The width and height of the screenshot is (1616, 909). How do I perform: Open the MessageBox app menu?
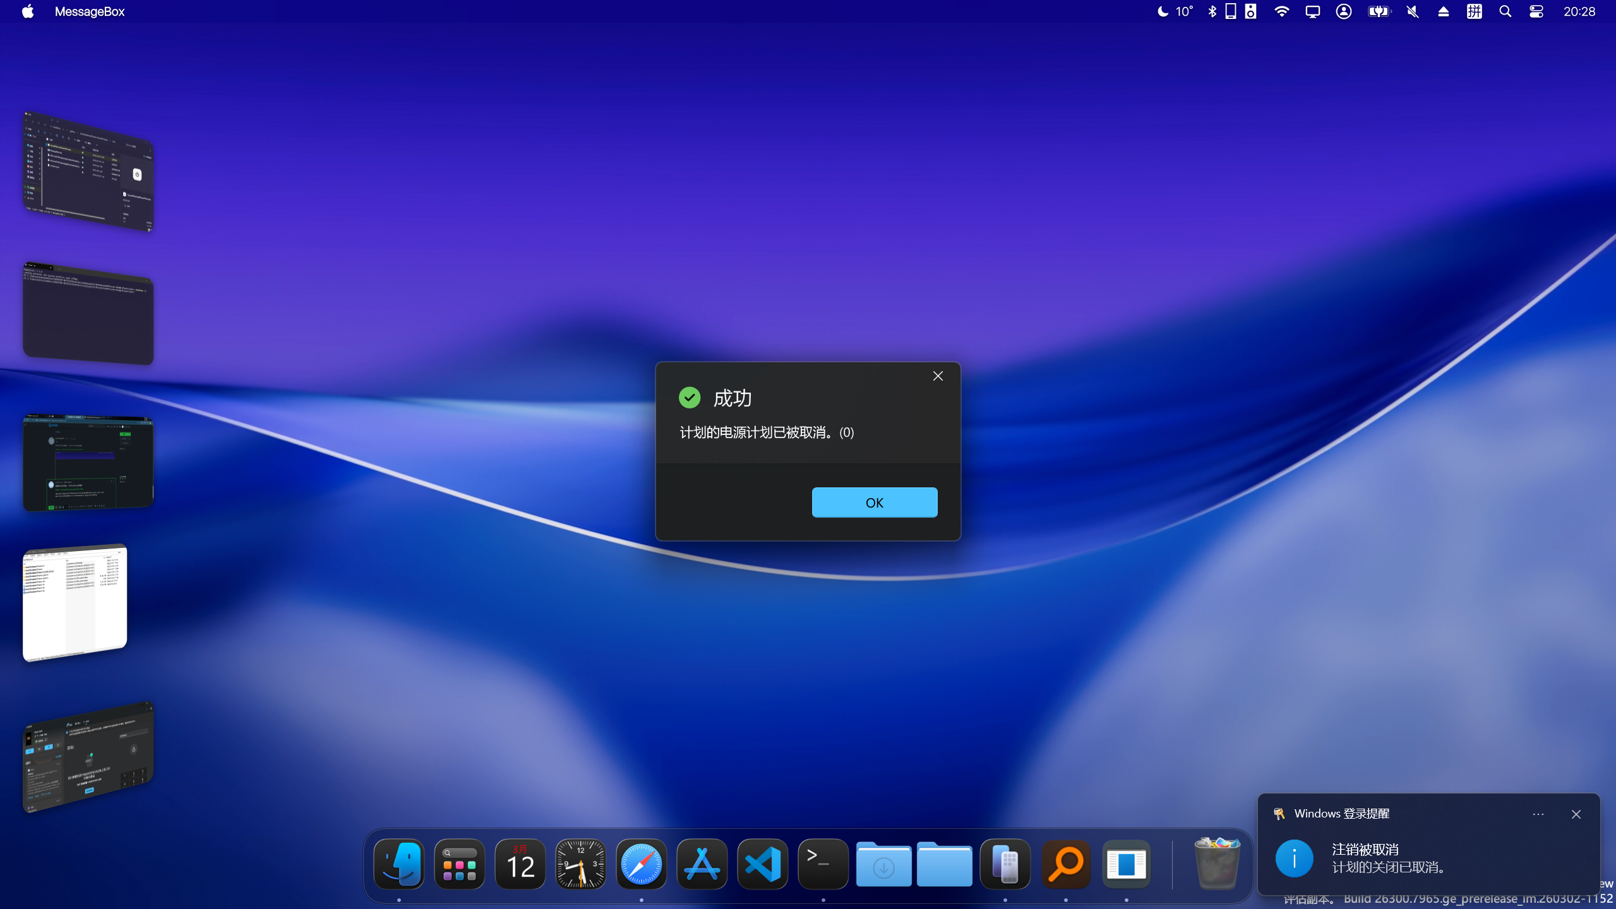(89, 11)
